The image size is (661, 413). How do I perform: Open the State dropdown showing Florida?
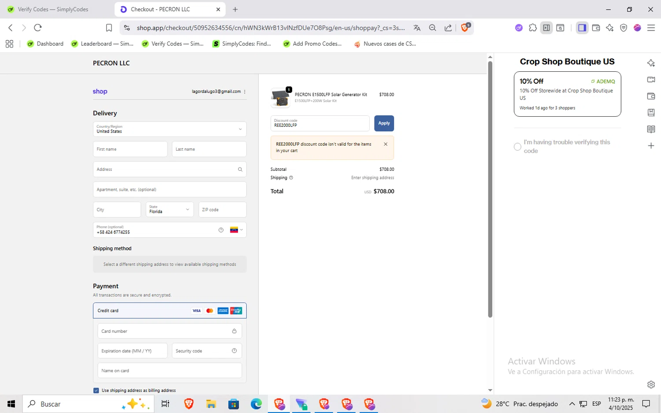pyautogui.click(x=170, y=210)
